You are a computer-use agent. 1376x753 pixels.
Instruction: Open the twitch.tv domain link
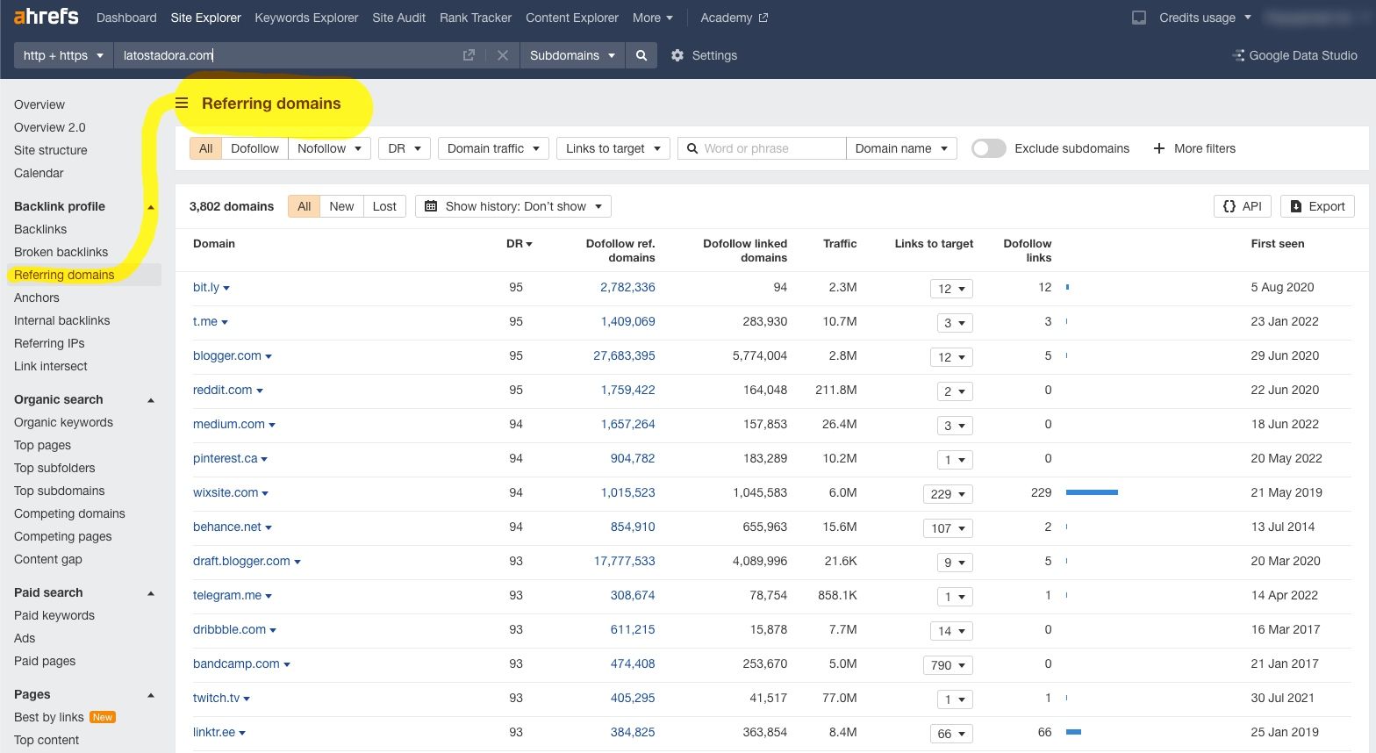coord(216,698)
